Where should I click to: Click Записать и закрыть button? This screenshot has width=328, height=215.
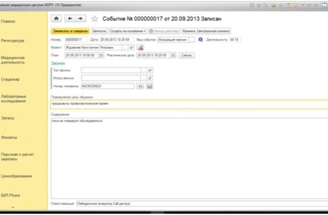pos(70,31)
